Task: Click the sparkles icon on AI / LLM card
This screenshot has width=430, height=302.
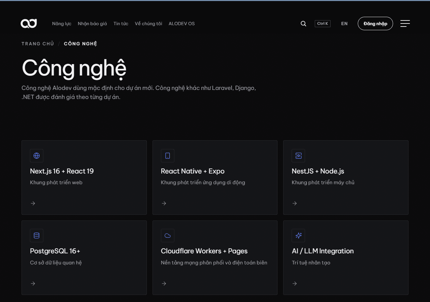Action: click(298, 236)
